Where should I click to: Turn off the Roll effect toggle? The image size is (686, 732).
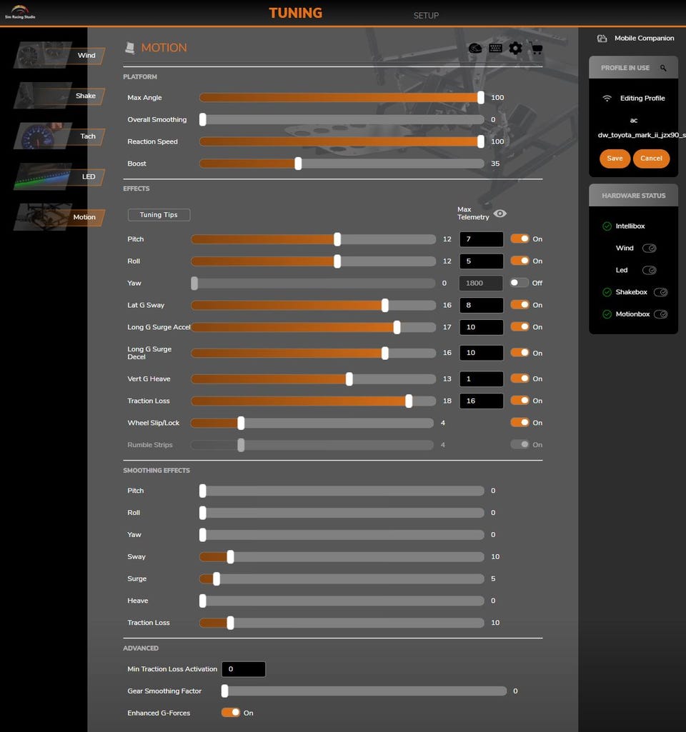pyautogui.click(x=520, y=261)
